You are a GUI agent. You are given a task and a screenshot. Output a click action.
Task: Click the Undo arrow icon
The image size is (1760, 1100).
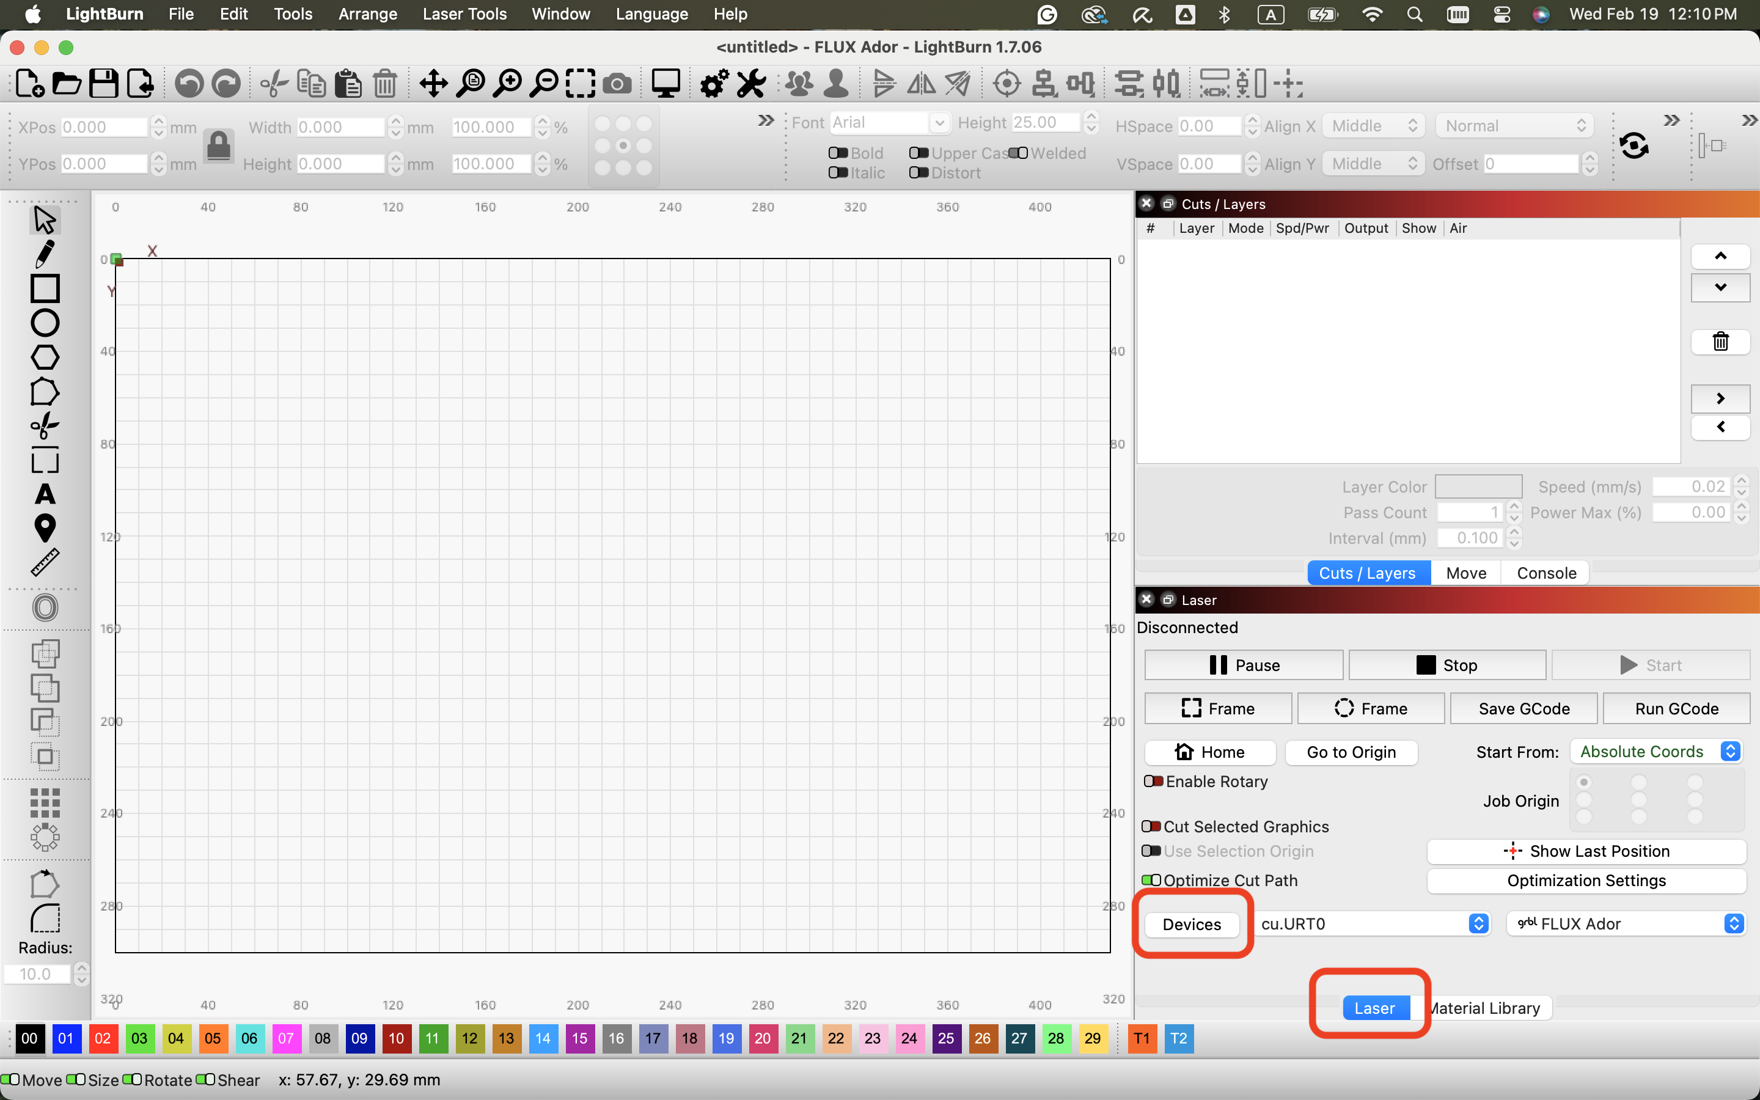click(189, 84)
